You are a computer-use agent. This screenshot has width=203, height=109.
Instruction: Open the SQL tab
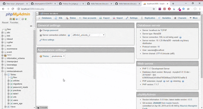59,18
